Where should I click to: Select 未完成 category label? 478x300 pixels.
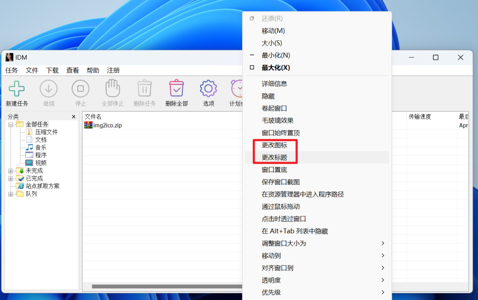click(x=34, y=171)
